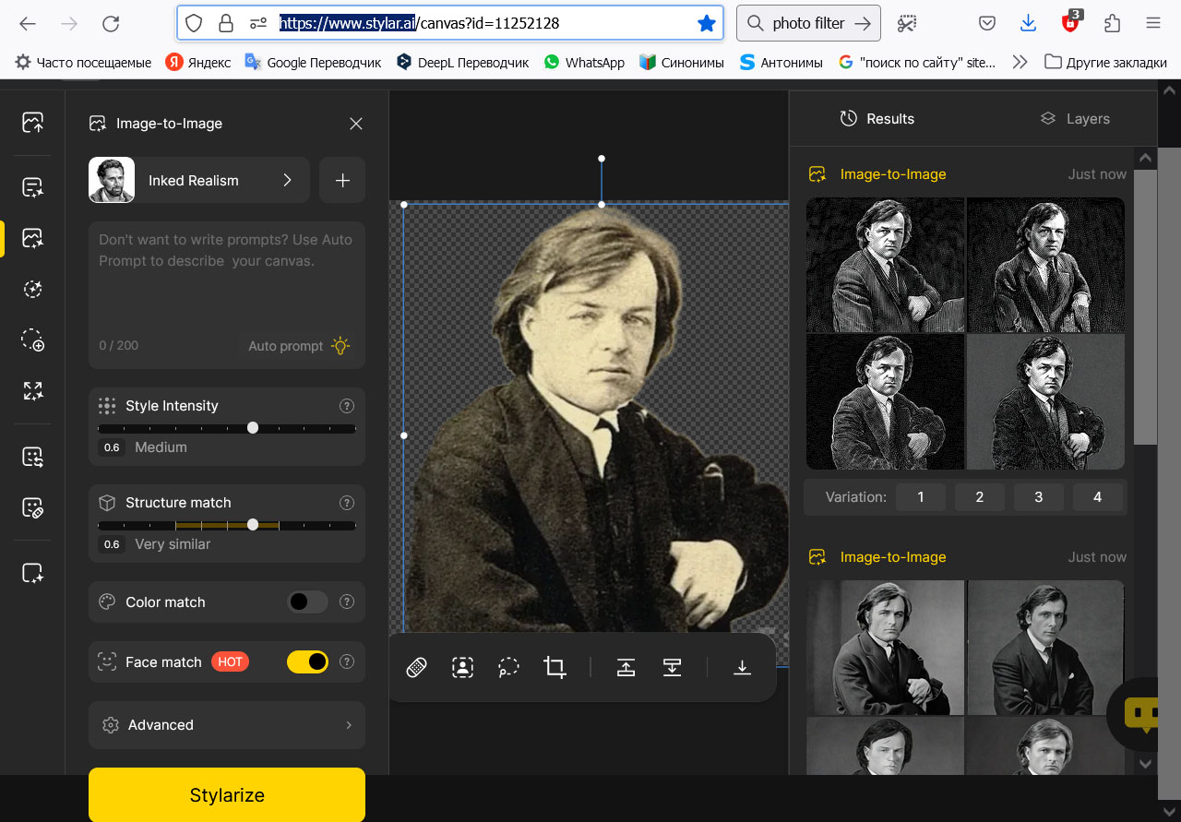Click the rounded square sparkle tool in sidebar
The image size is (1181, 822).
click(33, 573)
